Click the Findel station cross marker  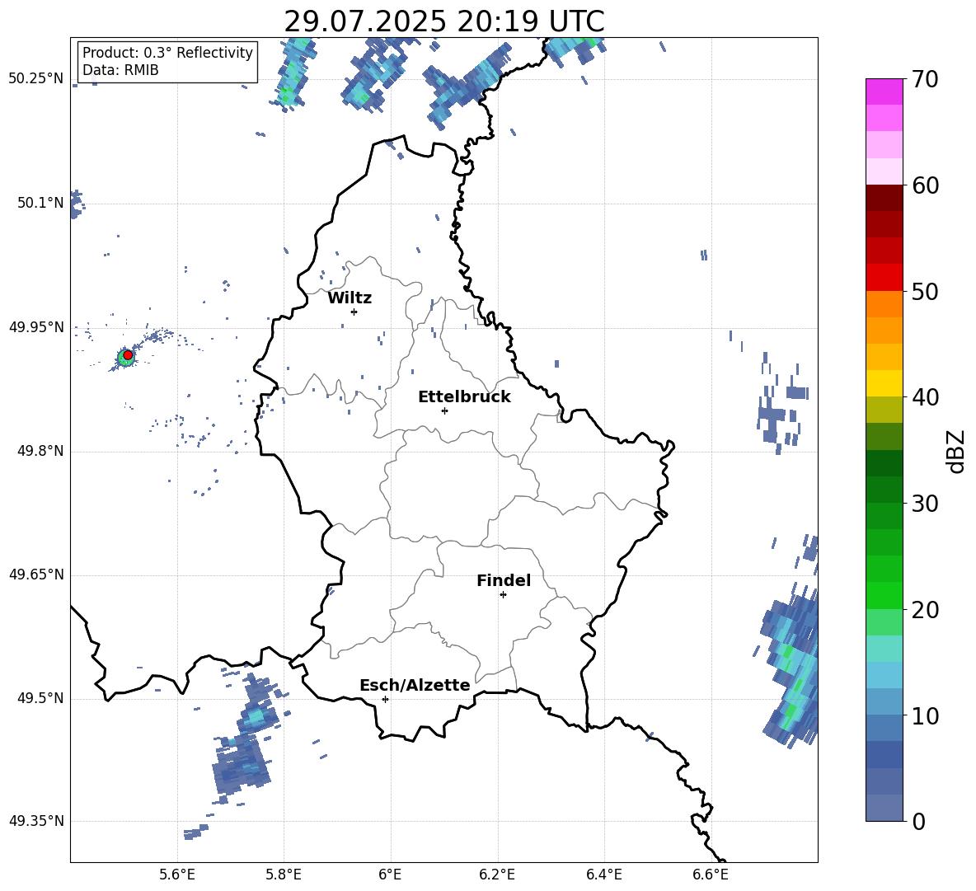click(503, 595)
